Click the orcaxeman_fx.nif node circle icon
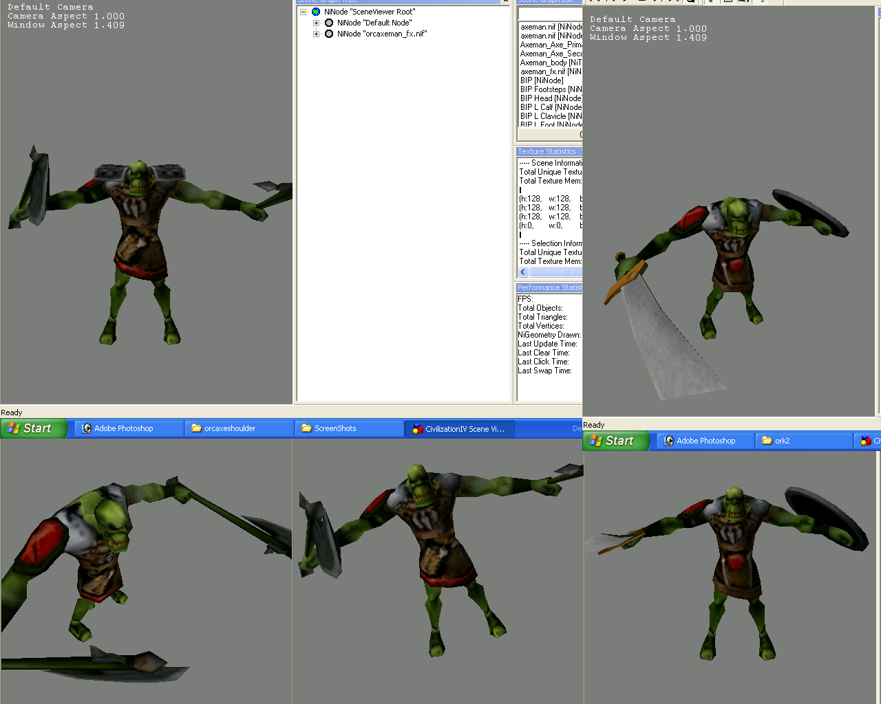Screen dimensions: 881x704 (x=329, y=34)
